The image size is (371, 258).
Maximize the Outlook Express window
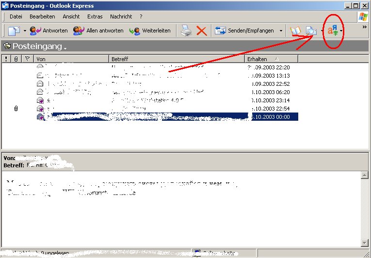click(355, 6)
